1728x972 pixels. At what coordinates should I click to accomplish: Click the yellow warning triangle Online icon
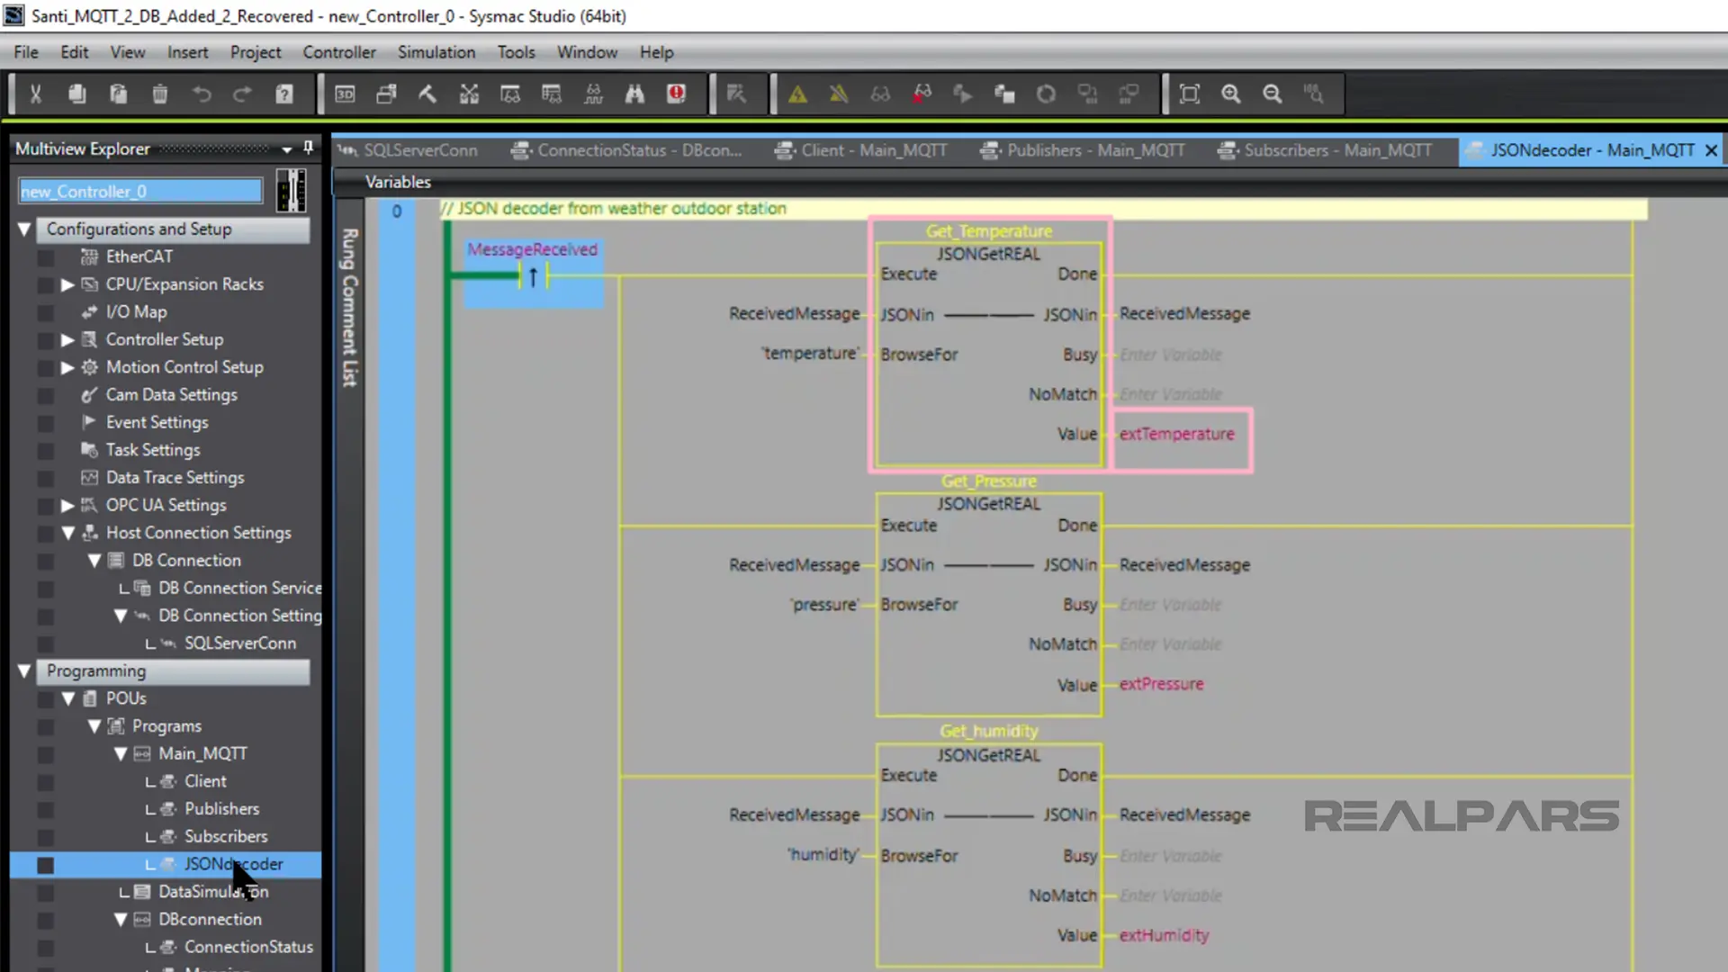[x=797, y=94]
